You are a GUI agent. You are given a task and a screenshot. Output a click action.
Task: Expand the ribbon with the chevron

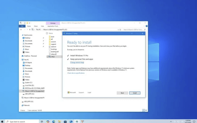coord(144,26)
